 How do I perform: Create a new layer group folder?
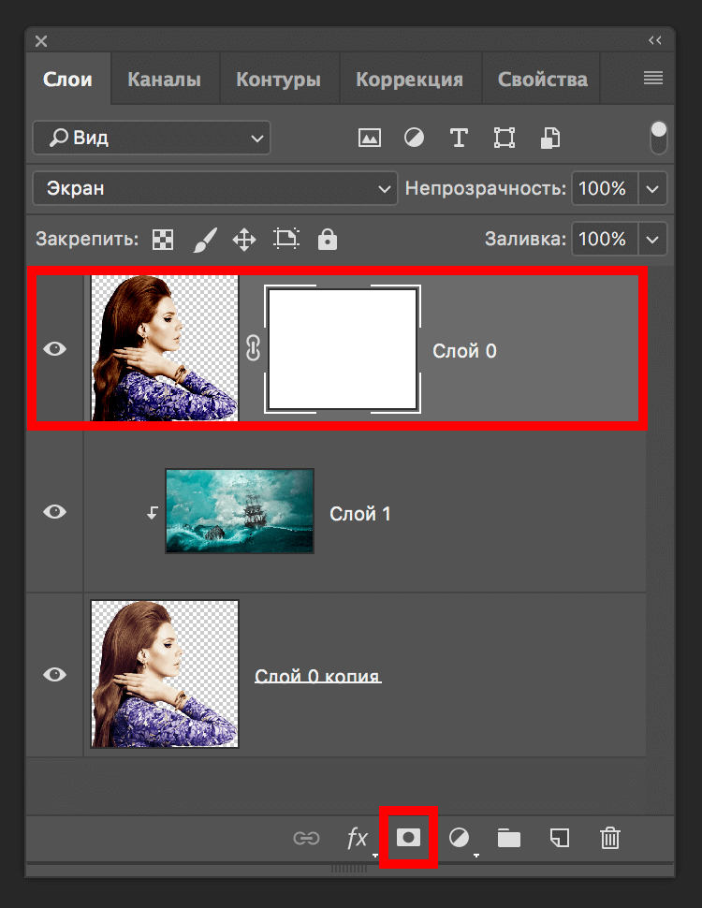coord(509,838)
